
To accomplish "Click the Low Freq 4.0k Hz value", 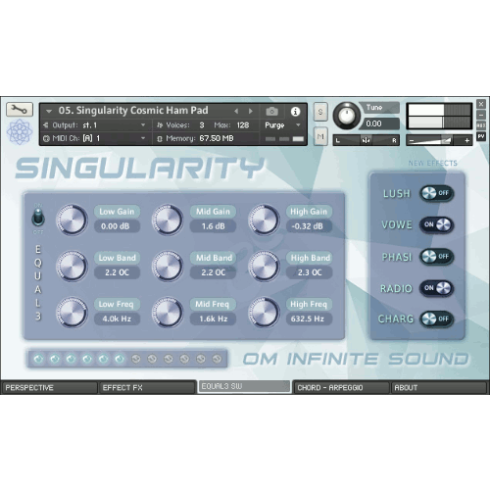I will [x=117, y=318].
